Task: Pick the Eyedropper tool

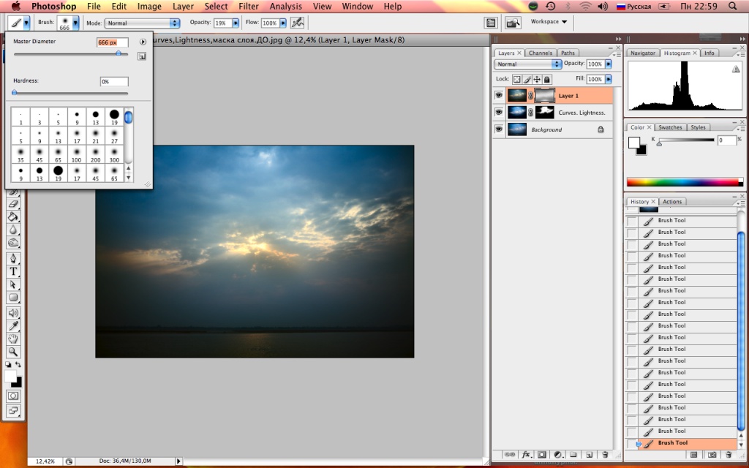Action: pyautogui.click(x=13, y=325)
